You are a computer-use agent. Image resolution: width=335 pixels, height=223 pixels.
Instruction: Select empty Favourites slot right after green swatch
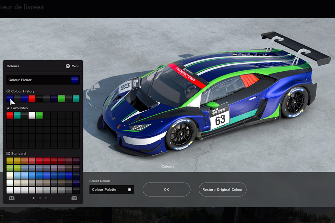click(x=47, y=115)
